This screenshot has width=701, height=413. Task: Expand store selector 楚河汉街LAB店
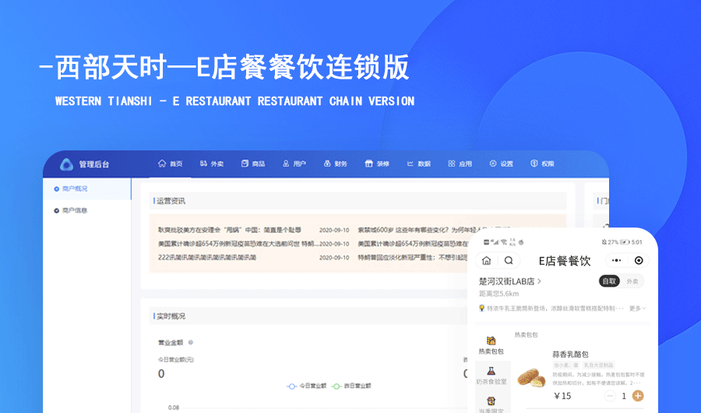510,281
